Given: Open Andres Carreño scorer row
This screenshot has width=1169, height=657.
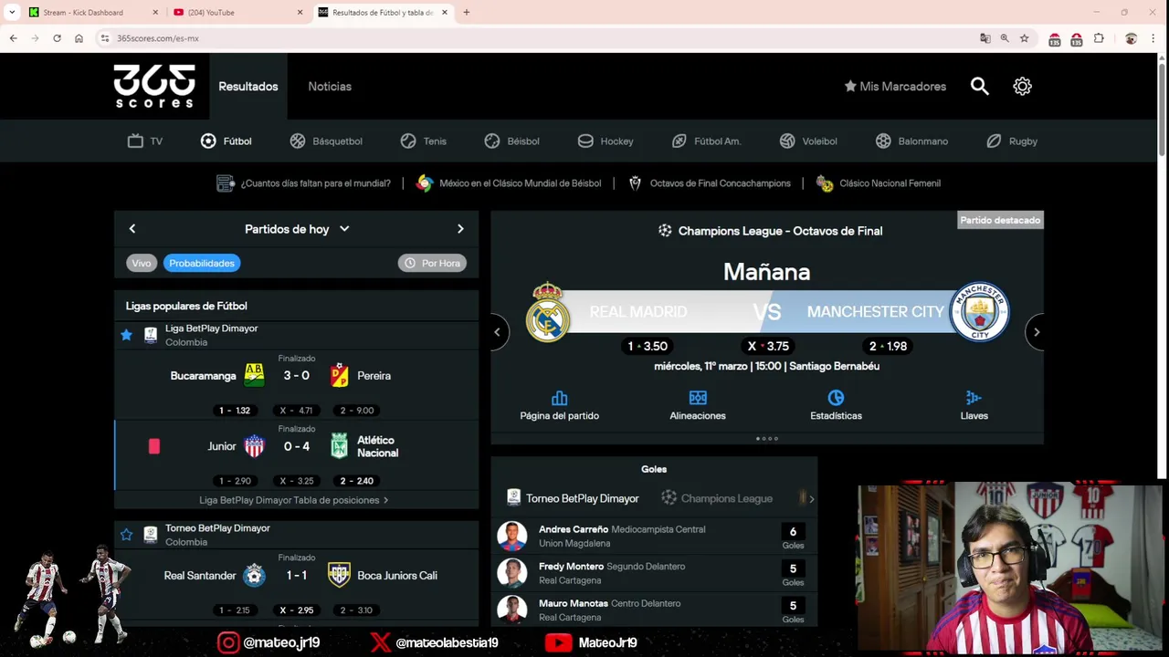Looking at the screenshot, I should click(x=654, y=536).
